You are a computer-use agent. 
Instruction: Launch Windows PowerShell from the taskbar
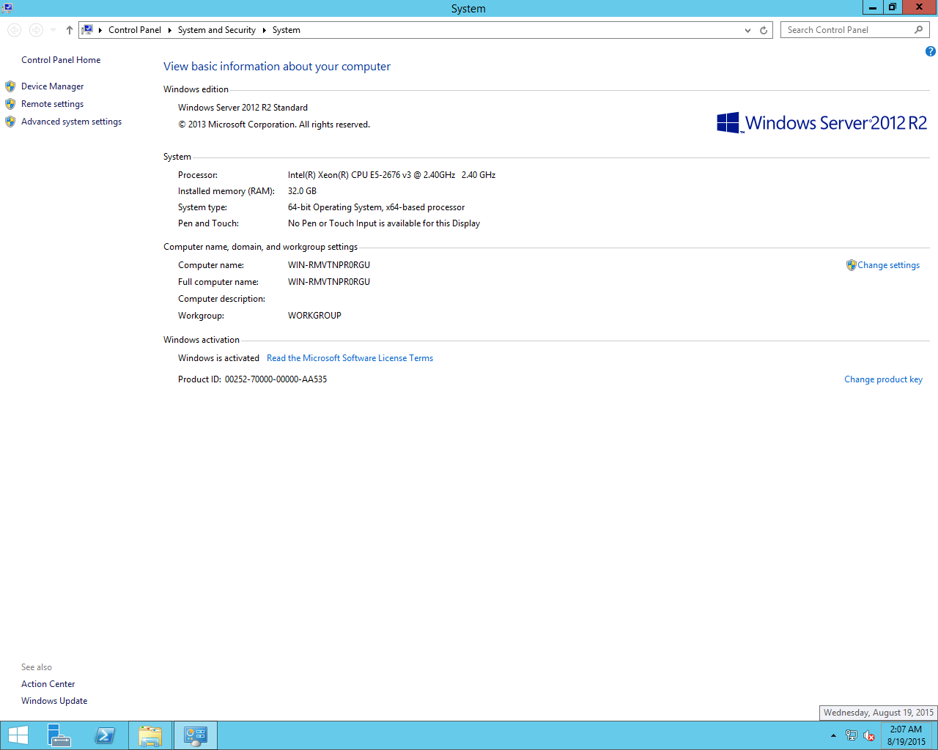(105, 735)
